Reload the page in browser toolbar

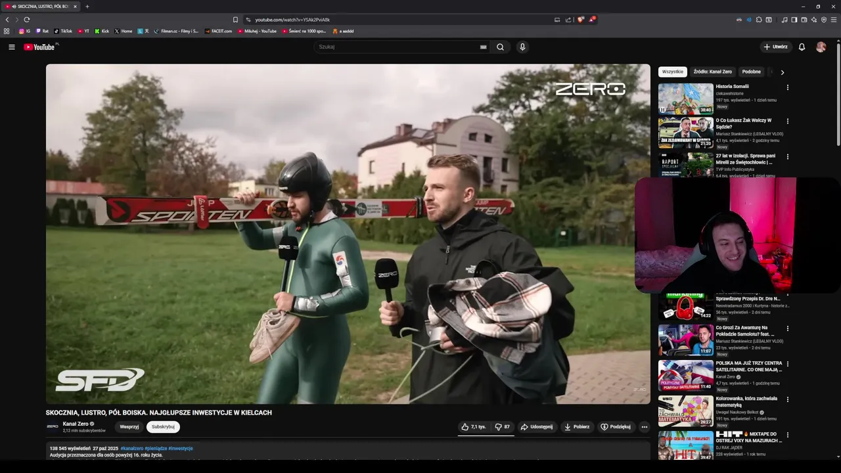point(27,20)
